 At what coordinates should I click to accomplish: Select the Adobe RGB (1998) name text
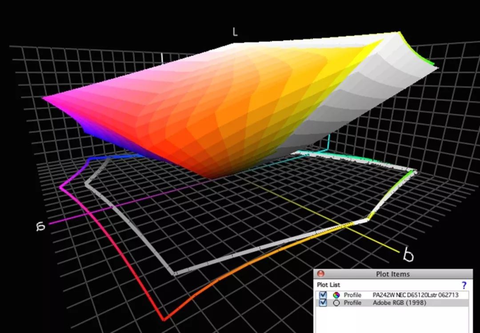coord(399,303)
